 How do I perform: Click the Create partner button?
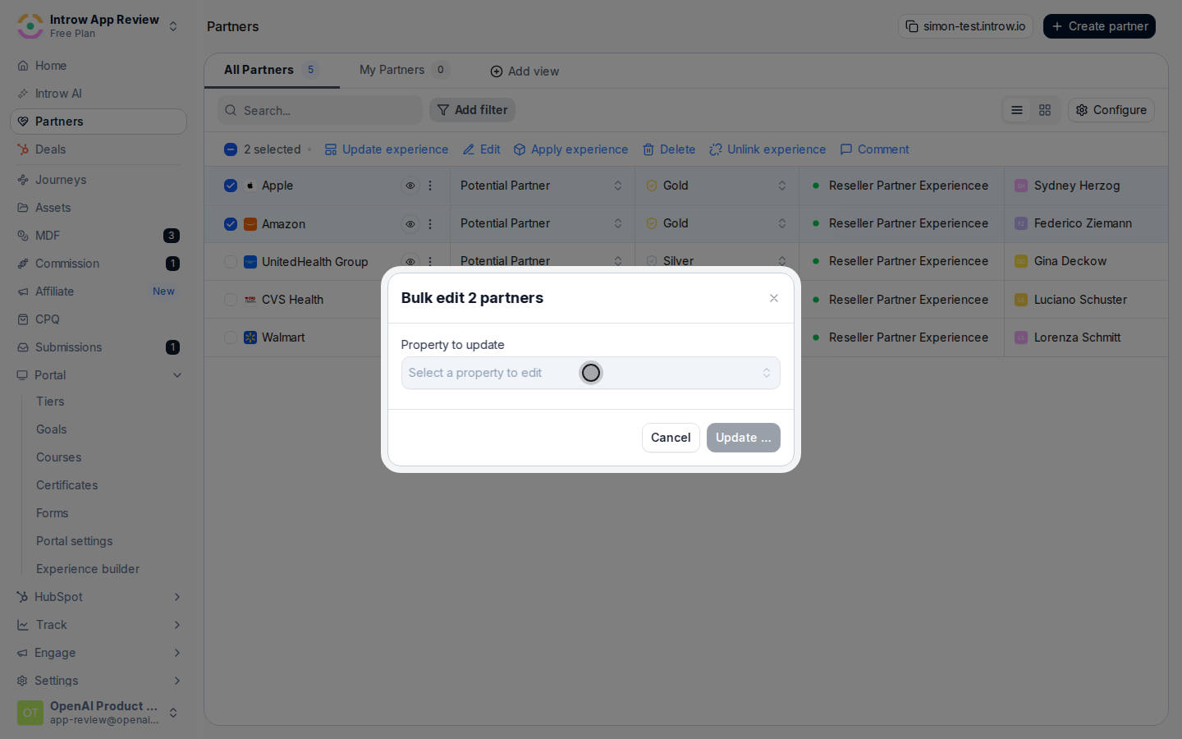1099,26
